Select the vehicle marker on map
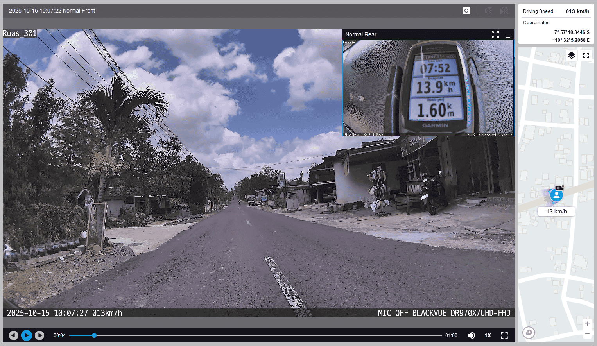This screenshot has width=597, height=346. click(x=556, y=195)
